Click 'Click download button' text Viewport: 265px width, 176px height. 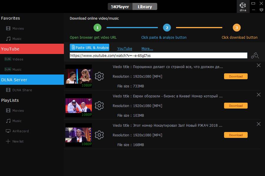(240, 37)
